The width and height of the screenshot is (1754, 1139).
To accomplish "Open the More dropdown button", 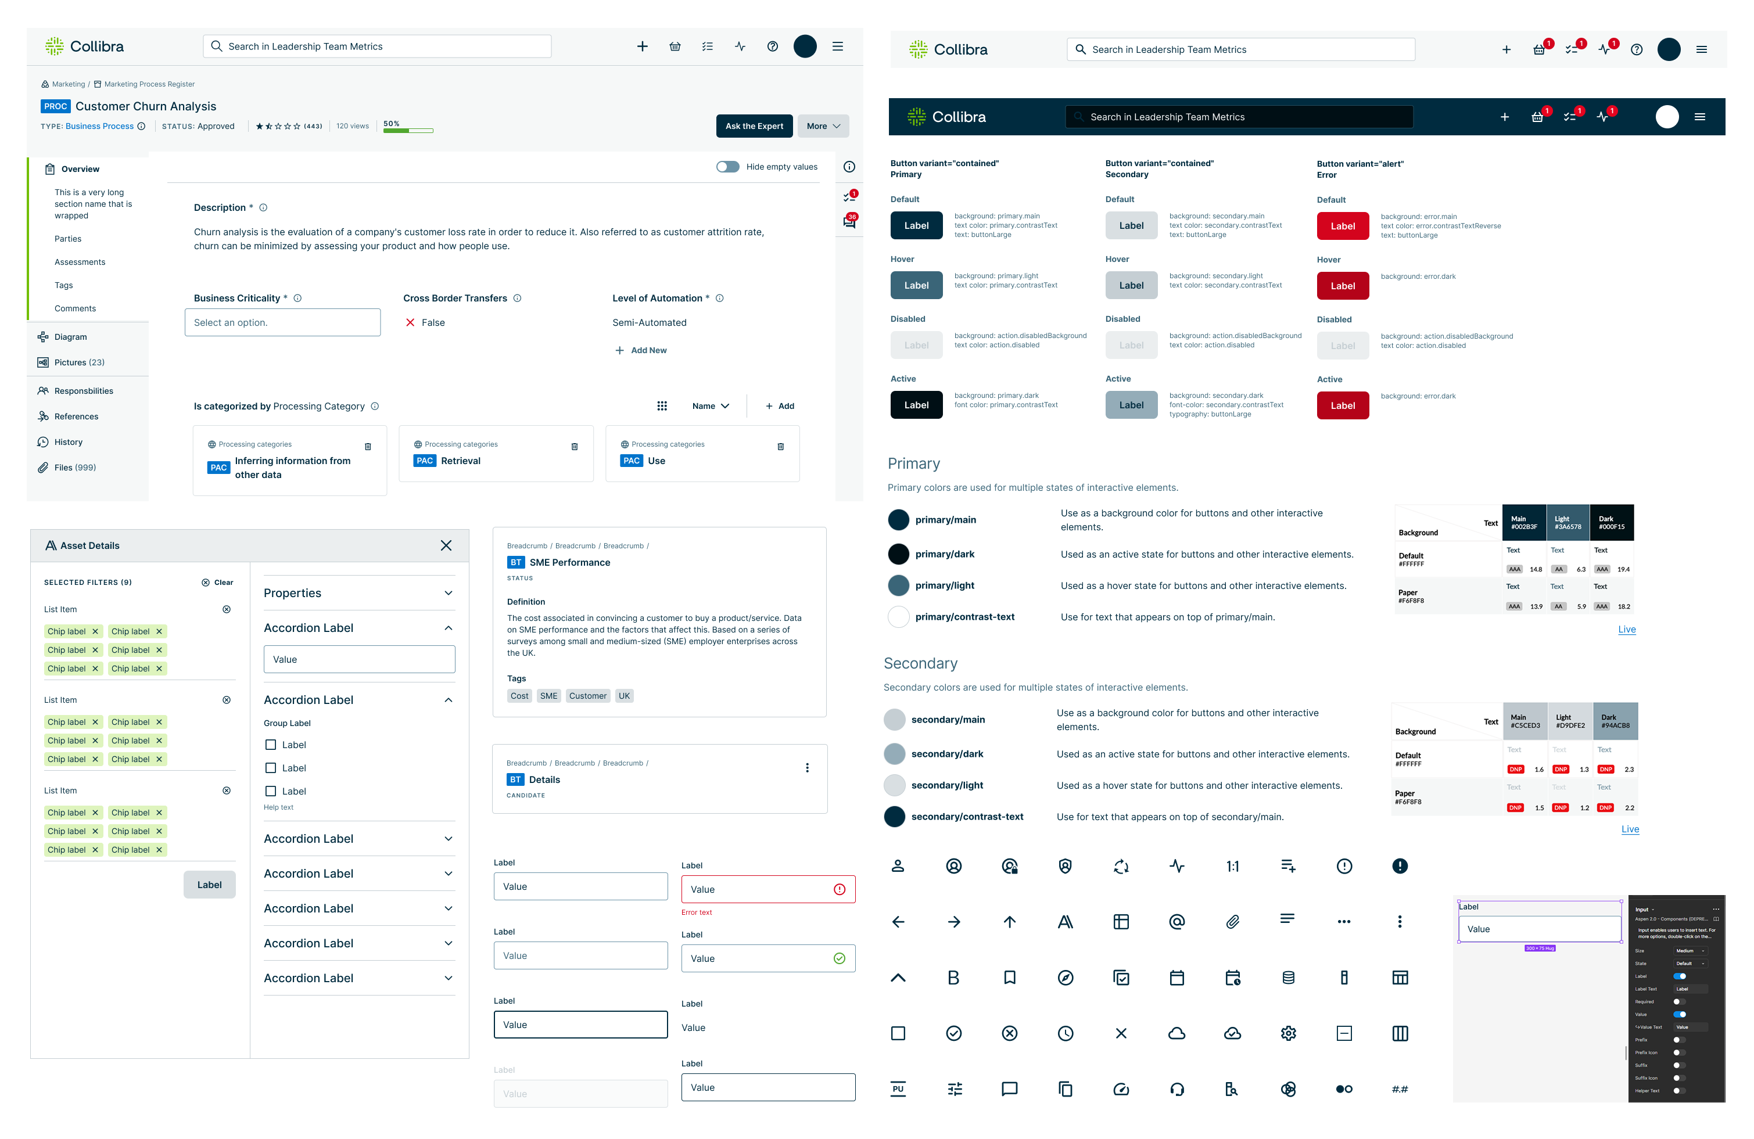I will tap(823, 126).
